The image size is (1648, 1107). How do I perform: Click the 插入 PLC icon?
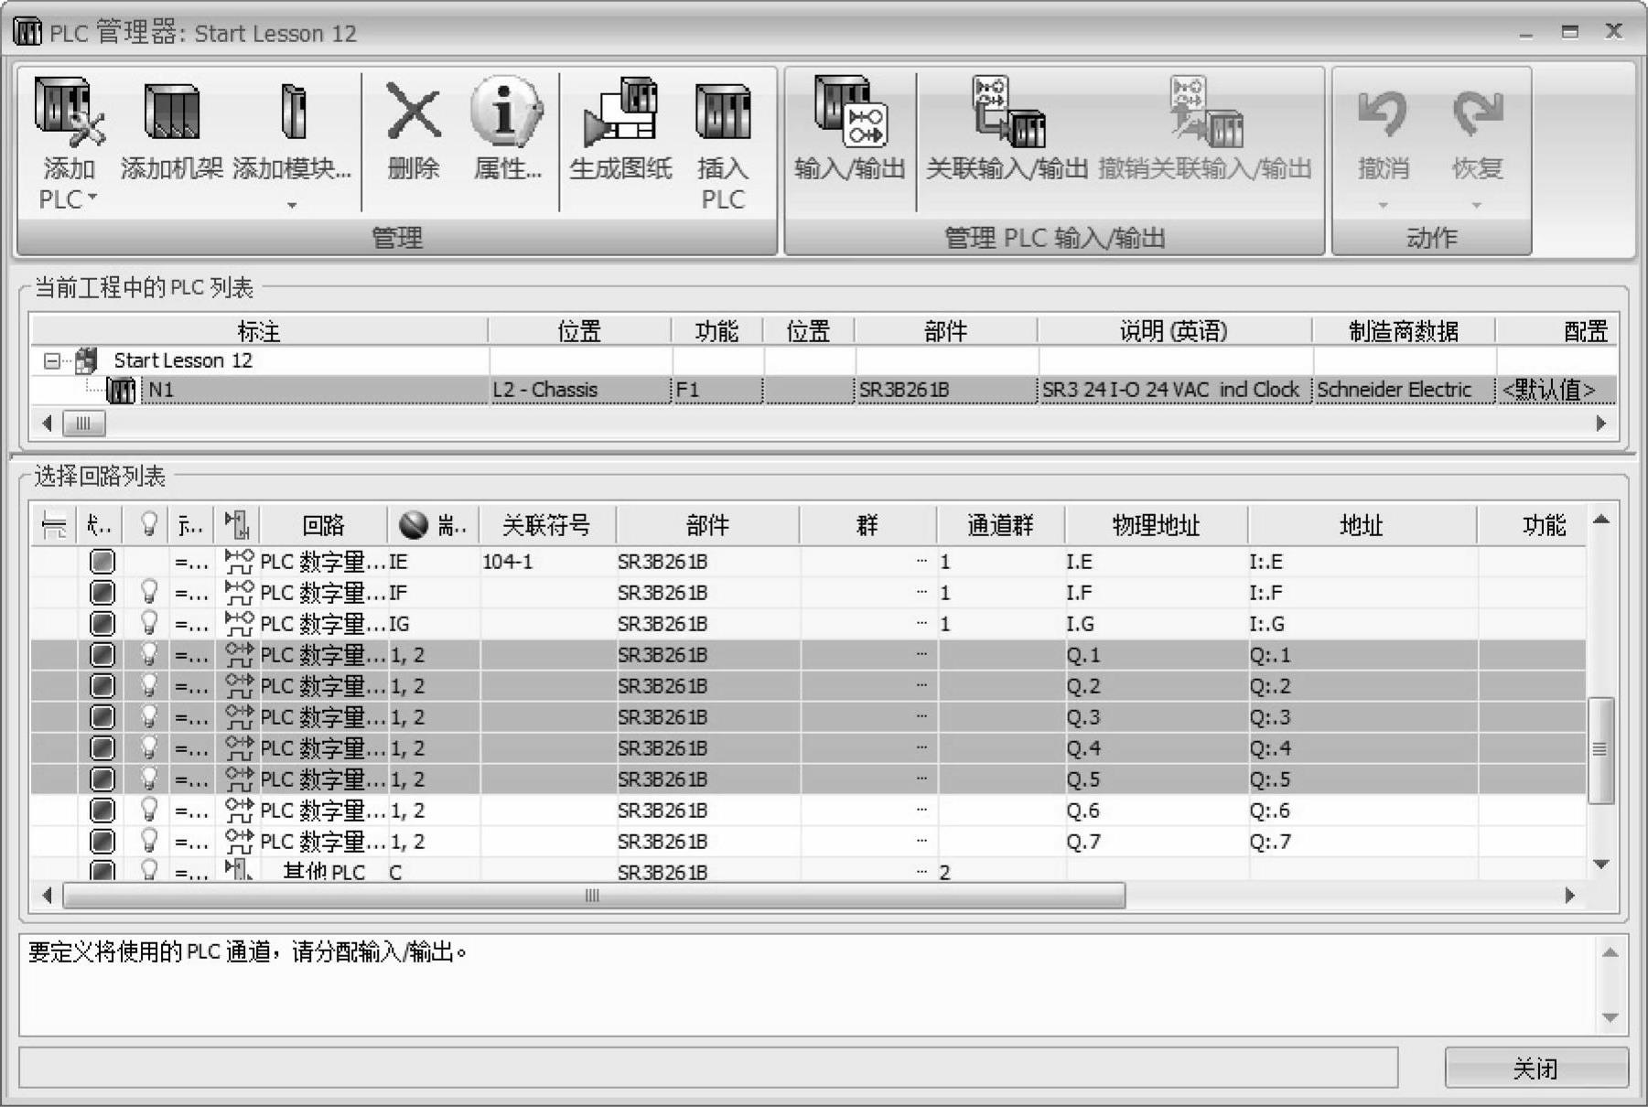coord(723,112)
